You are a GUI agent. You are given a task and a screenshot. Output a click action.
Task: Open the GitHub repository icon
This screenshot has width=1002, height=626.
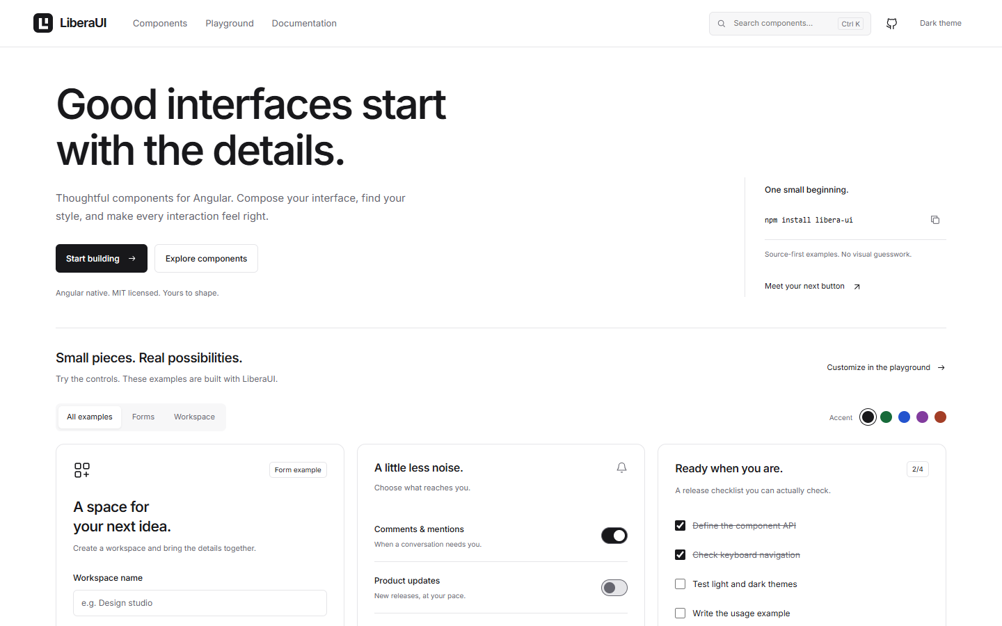coord(891,24)
